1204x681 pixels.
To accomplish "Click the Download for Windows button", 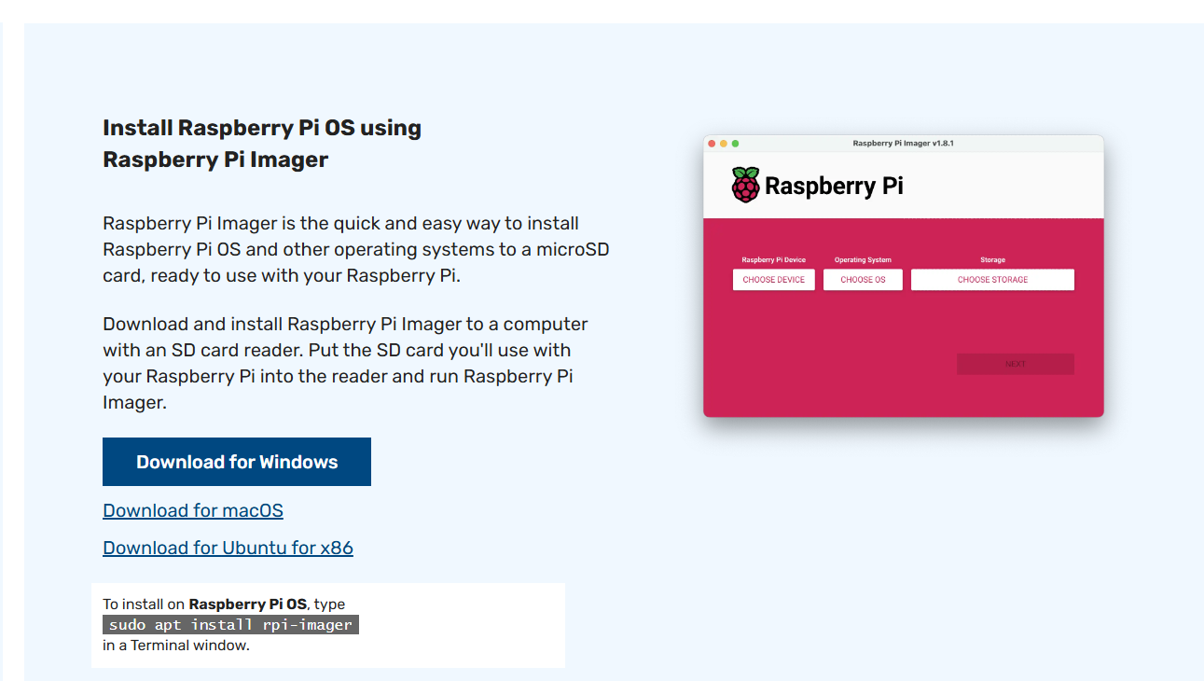I will coord(237,462).
